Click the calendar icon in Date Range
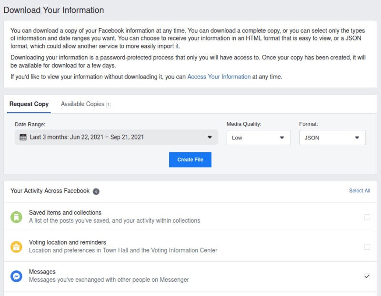381x296 pixels. tap(23, 137)
